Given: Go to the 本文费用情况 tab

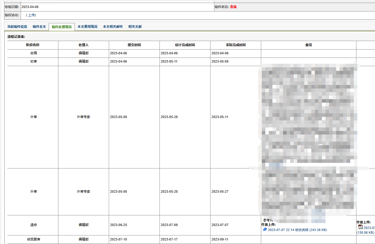Looking at the screenshot, I should [87, 27].
